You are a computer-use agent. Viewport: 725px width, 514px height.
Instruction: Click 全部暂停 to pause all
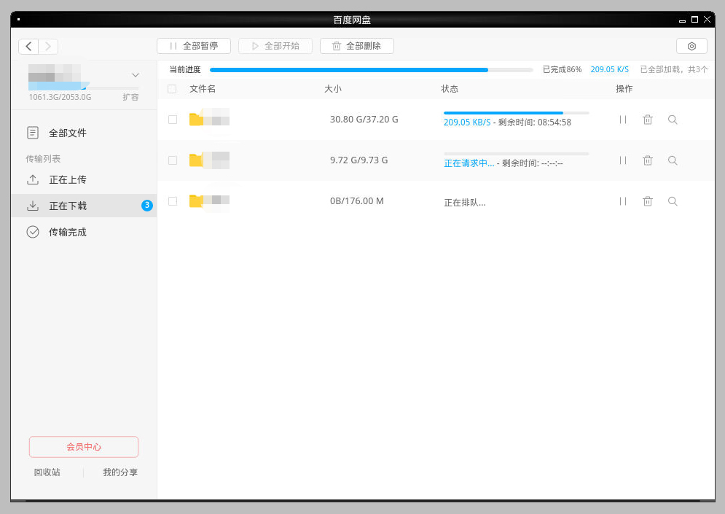194,46
